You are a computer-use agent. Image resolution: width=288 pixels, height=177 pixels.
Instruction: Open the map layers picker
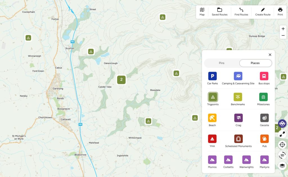(282, 165)
